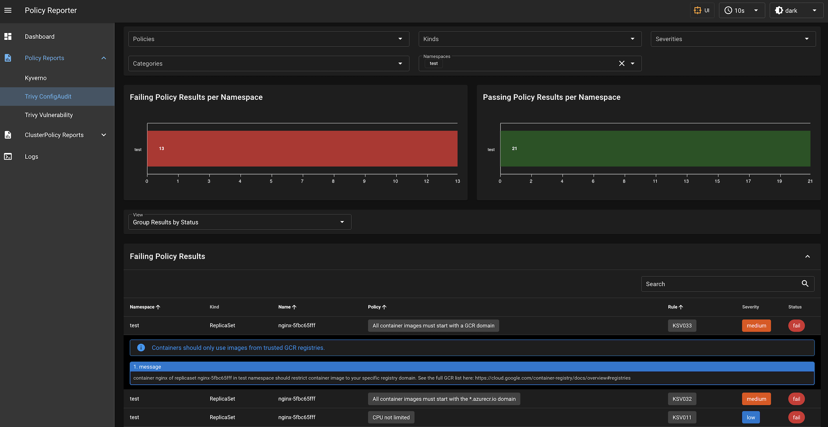Remove the test namespace filter chip
Image resolution: width=828 pixels, height=427 pixels.
coord(621,63)
